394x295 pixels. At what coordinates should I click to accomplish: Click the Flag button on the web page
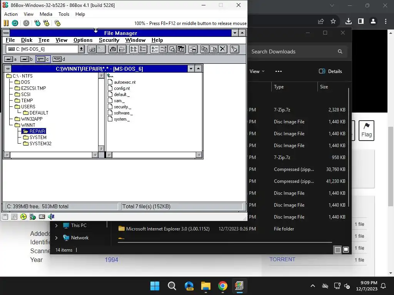click(366, 131)
